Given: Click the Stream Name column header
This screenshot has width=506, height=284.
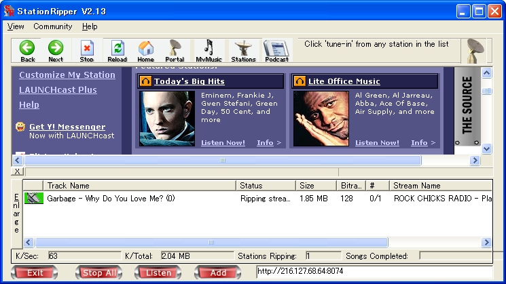Looking at the screenshot, I should click(441, 186).
